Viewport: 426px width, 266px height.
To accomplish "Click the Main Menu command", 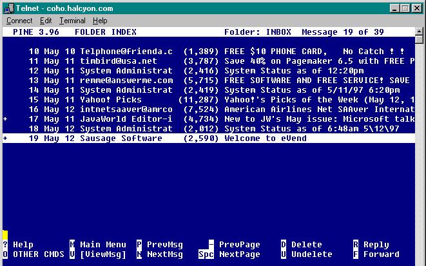I will [x=98, y=245].
